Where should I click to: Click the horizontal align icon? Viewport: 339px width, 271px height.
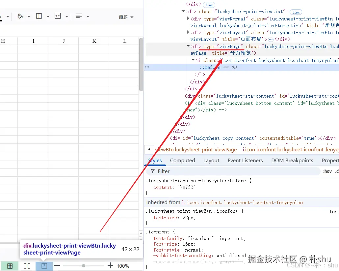[x=79, y=16]
